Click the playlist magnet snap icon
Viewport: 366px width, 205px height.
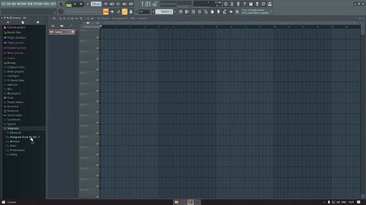[54, 18]
